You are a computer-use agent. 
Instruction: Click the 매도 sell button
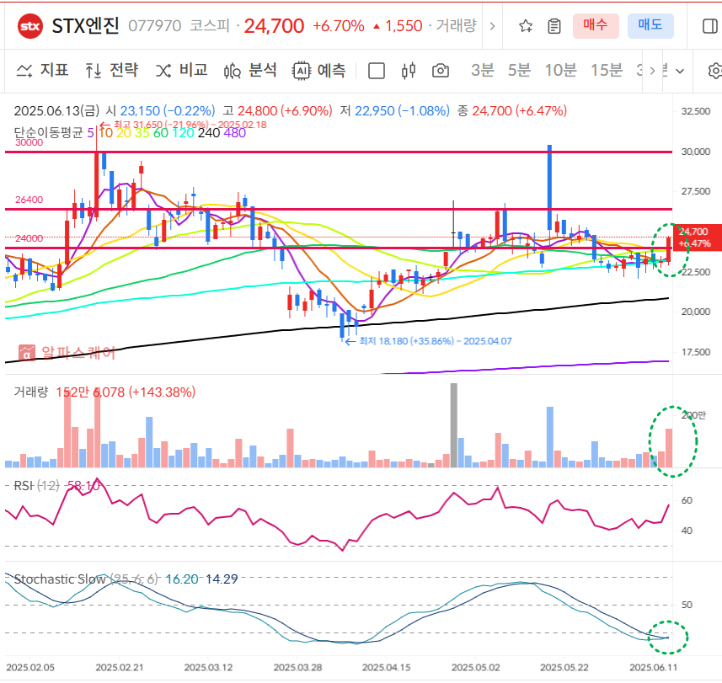pos(650,24)
